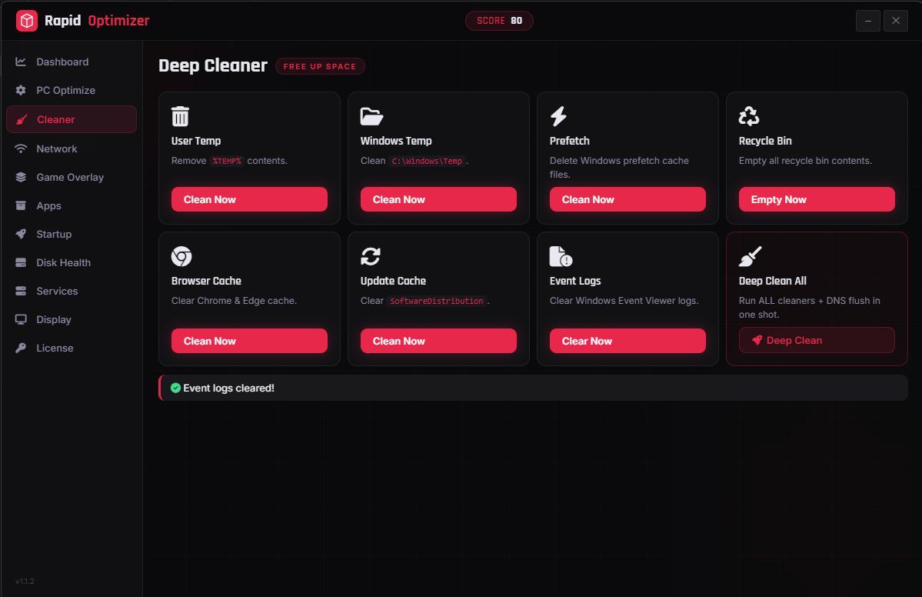
Task: Click the Event Logs file alert icon
Action: [x=561, y=256]
